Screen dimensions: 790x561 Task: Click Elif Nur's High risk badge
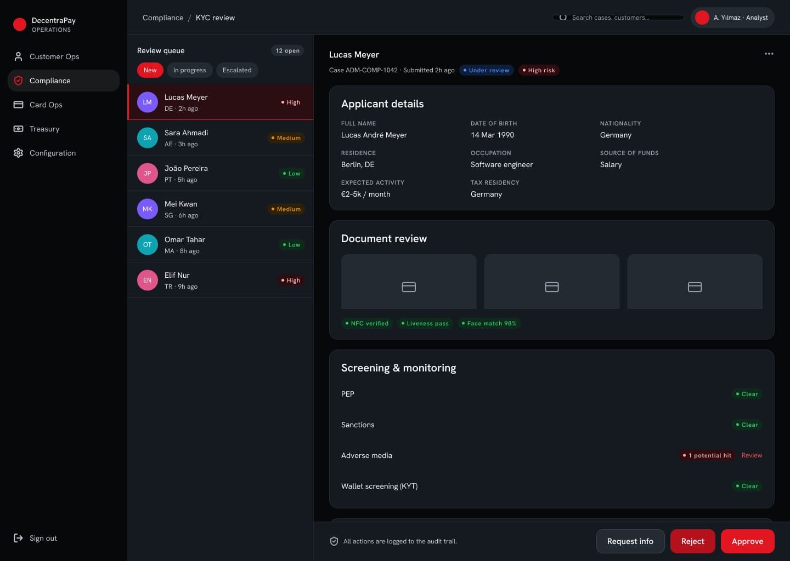click(x=291, y=280)
